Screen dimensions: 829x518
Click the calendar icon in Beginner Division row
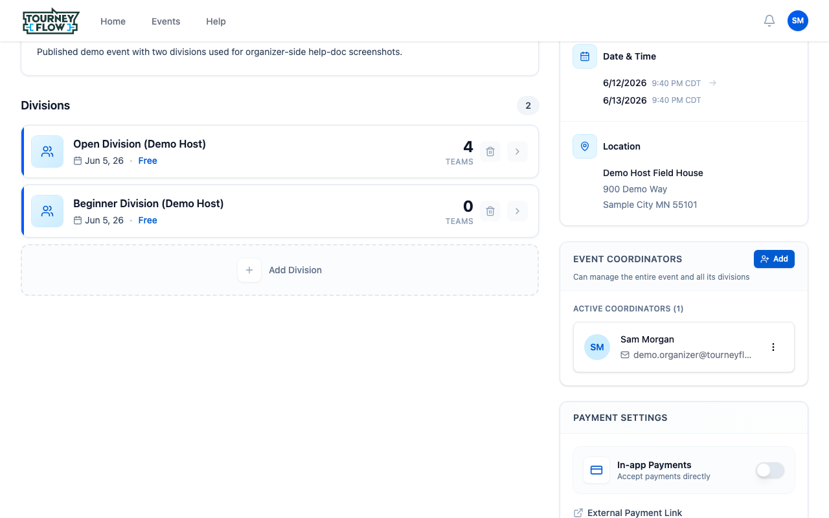point(78,220)
